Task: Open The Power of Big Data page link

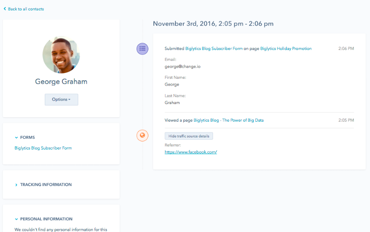Action: [x=228, y=120]
